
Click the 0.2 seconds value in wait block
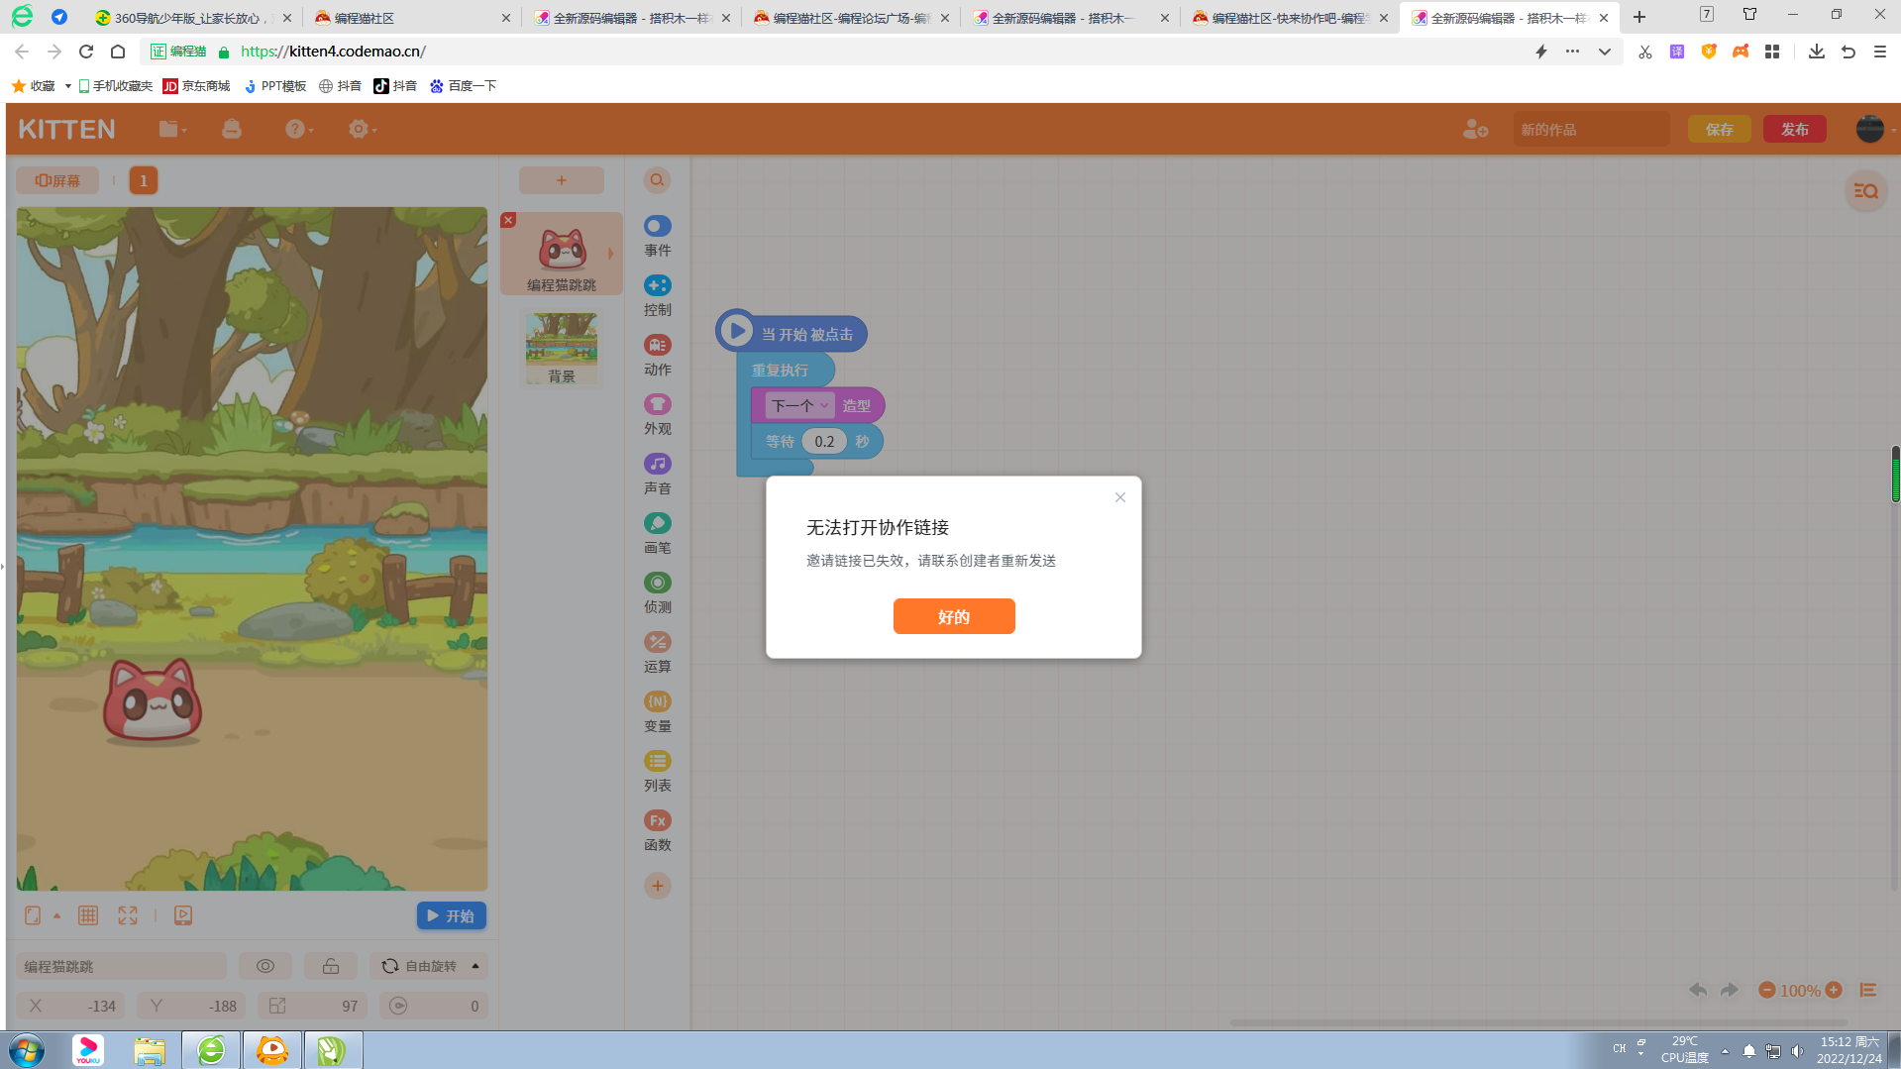pyautogui.click(x=824, y=441)
